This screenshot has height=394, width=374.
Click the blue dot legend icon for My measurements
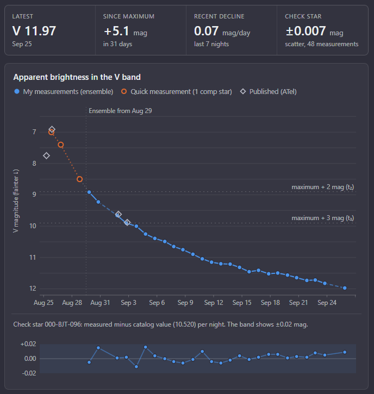point(17,91)
